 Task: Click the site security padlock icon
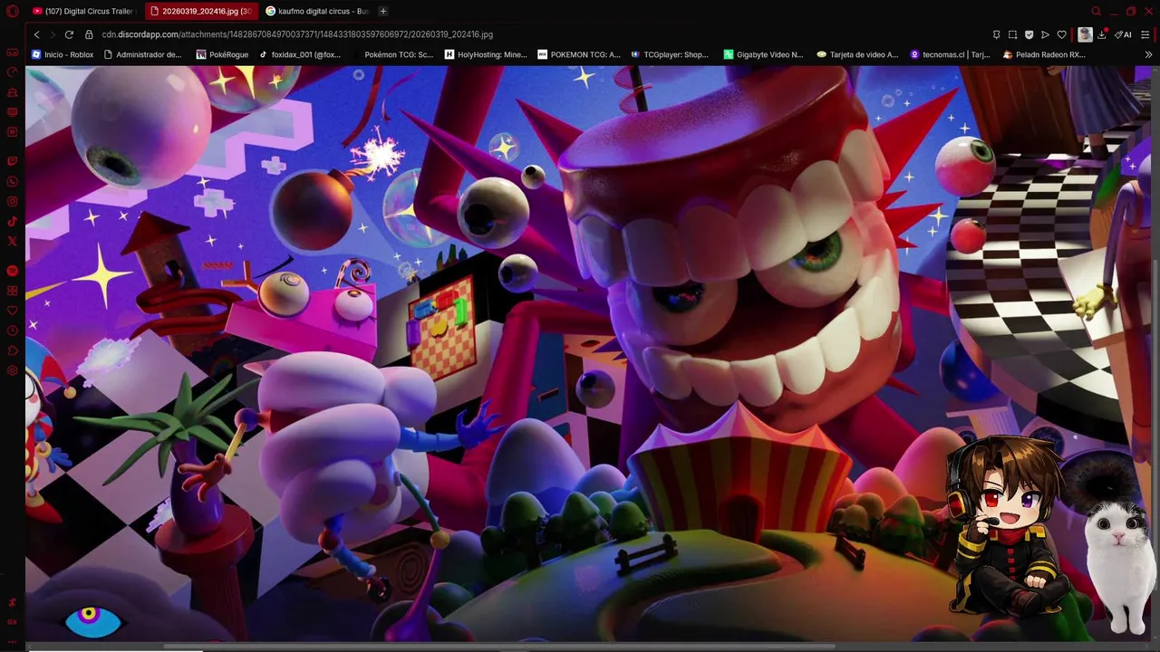[x=89, y=34]
